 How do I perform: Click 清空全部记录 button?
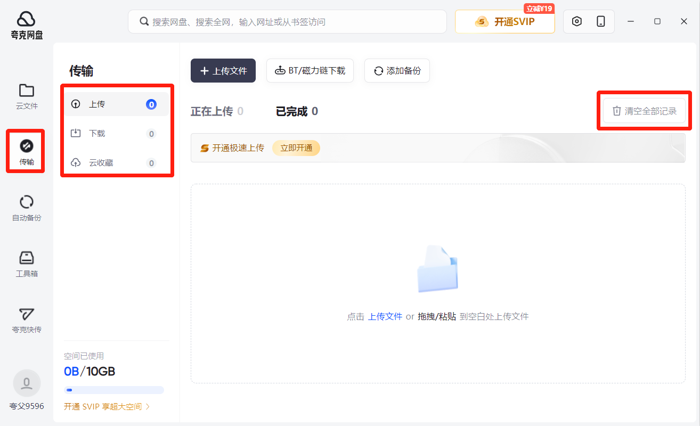click(x=644, y=111)
